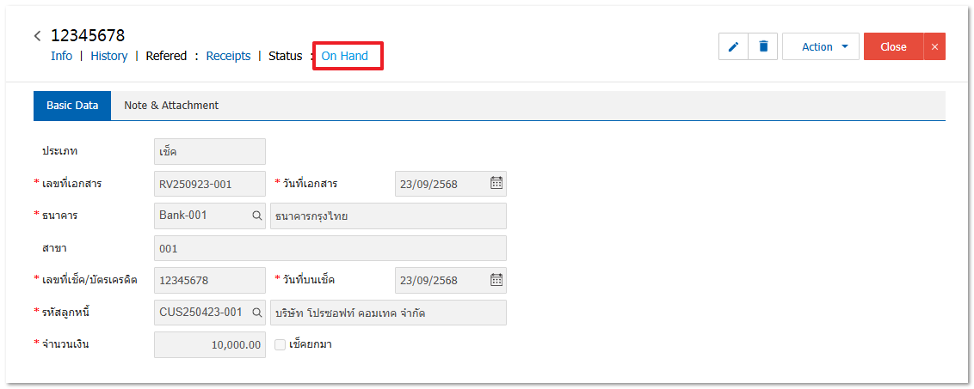Click the สาขา branch input field

[330, 248]
